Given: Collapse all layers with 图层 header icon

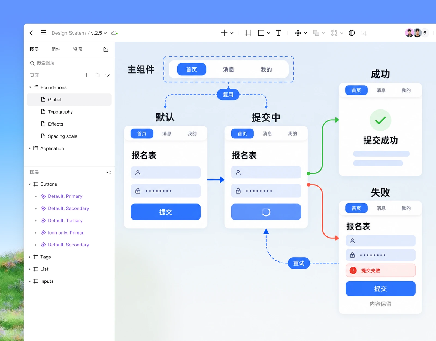Looking at the screenshot, I should tap(109, 172).
